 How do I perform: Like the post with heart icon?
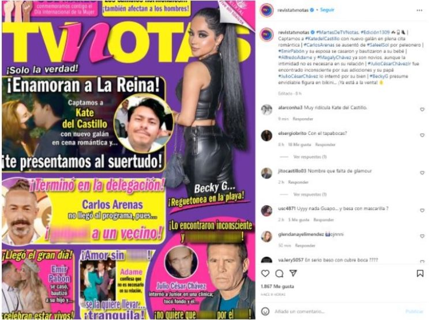coord(265,273)
